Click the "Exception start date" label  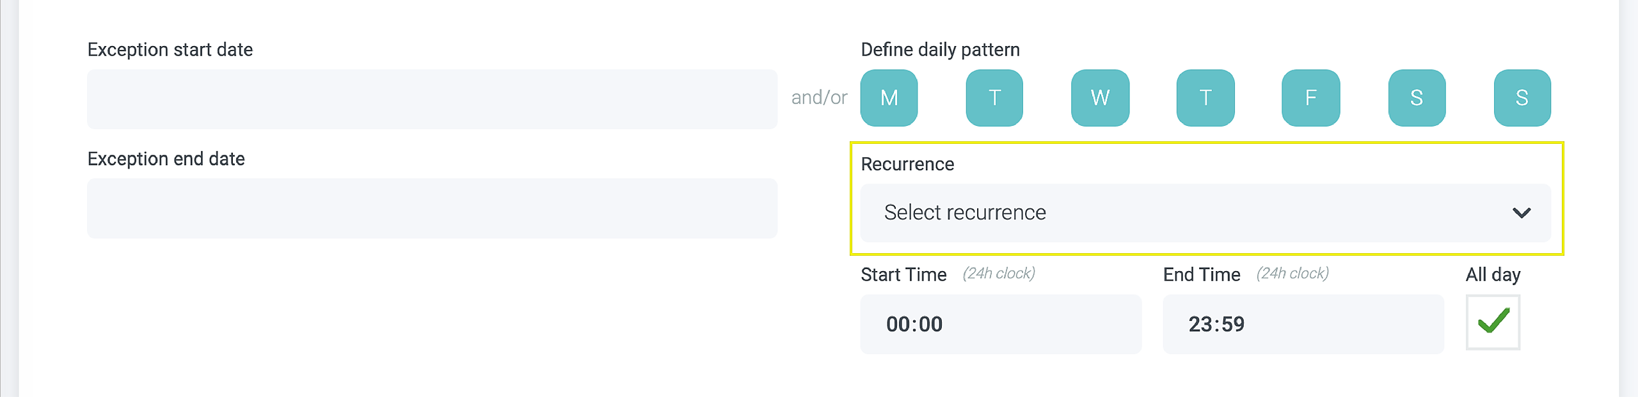[170, 50]
